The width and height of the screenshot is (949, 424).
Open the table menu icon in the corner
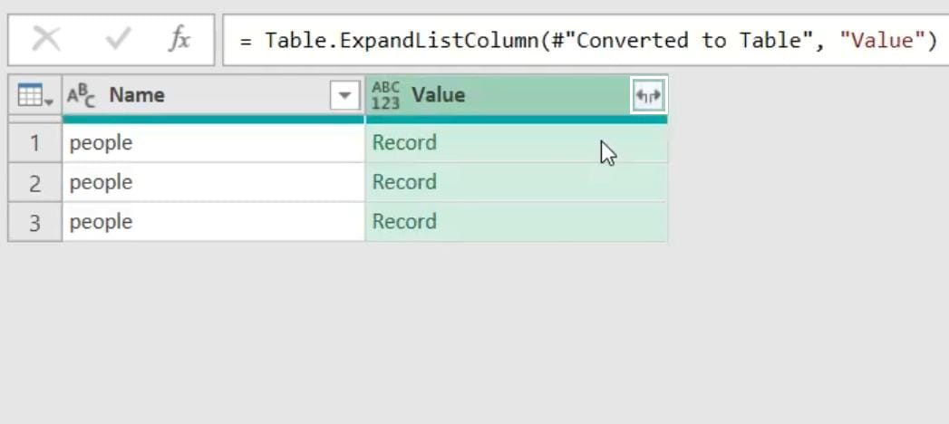coord(34,95)
